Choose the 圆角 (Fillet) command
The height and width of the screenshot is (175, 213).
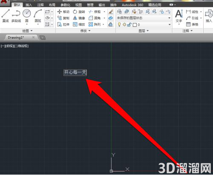95,18
